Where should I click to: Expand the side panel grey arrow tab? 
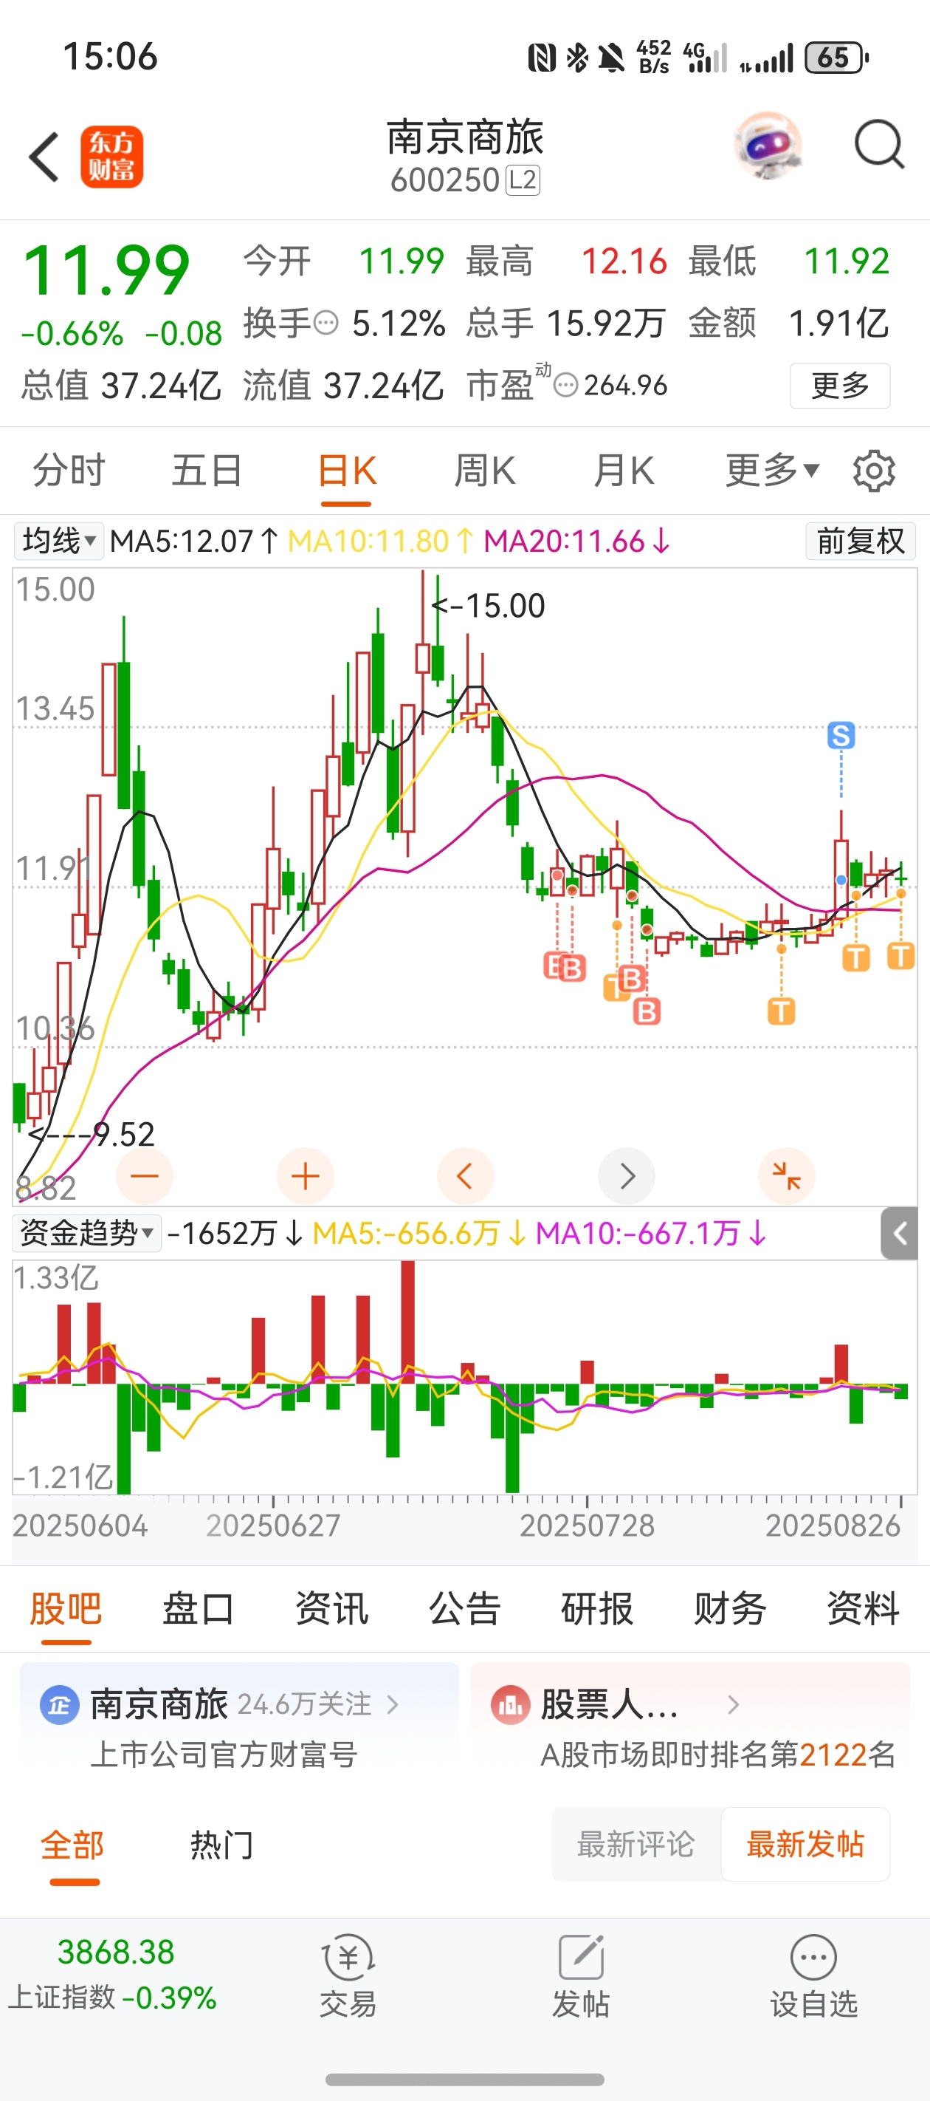900,1232
